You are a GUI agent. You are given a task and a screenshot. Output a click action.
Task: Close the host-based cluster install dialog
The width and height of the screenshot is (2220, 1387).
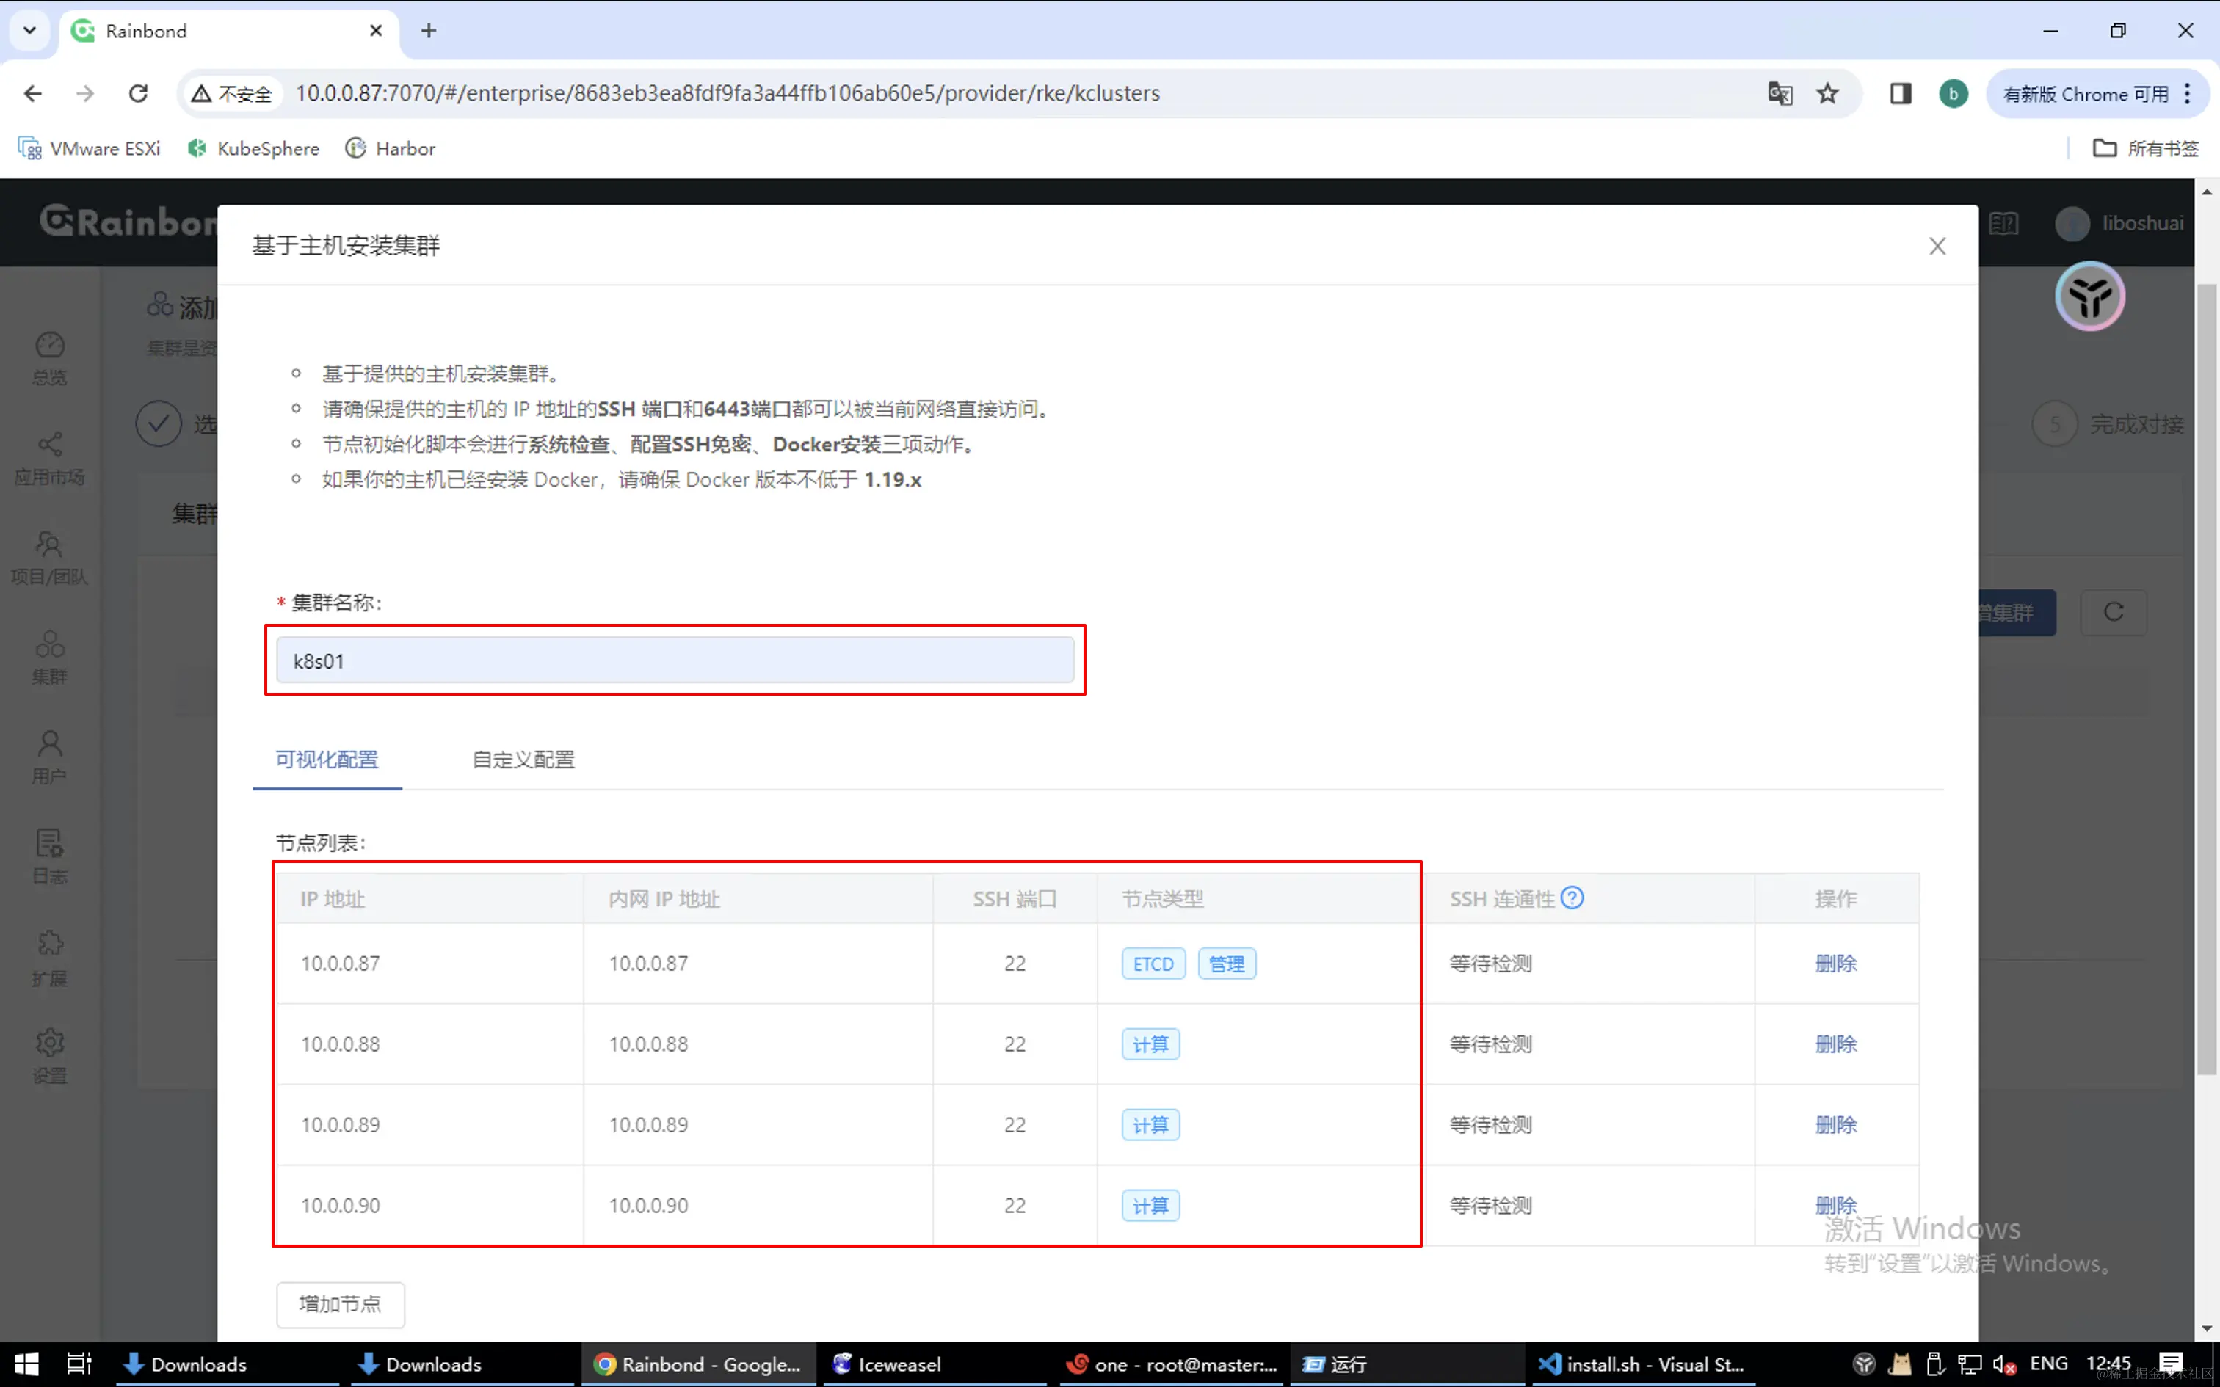pyautogui.click(x=1937, y=246)
